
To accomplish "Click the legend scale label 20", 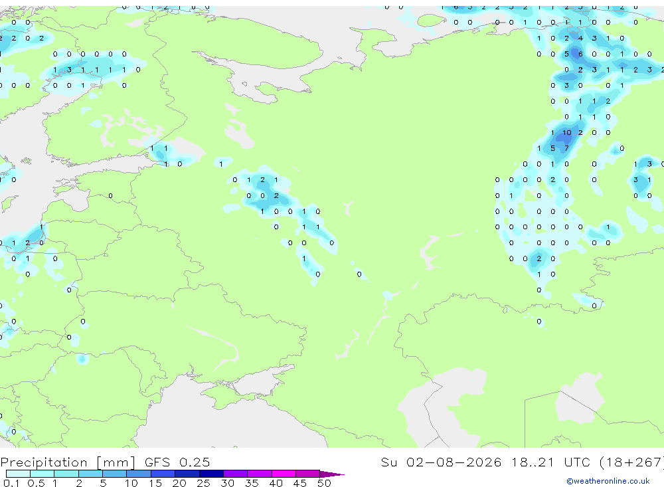I will 179,483.
